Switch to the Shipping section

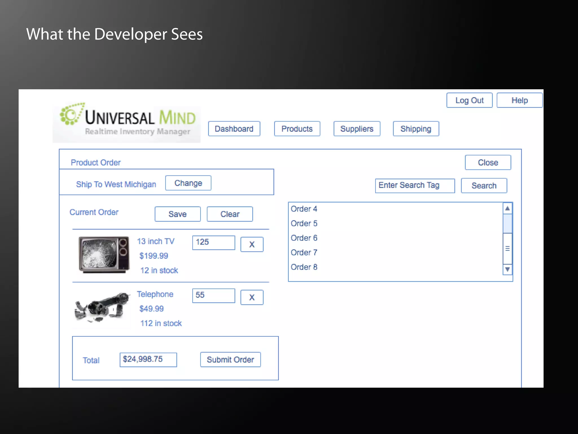[x=416, y=129]
